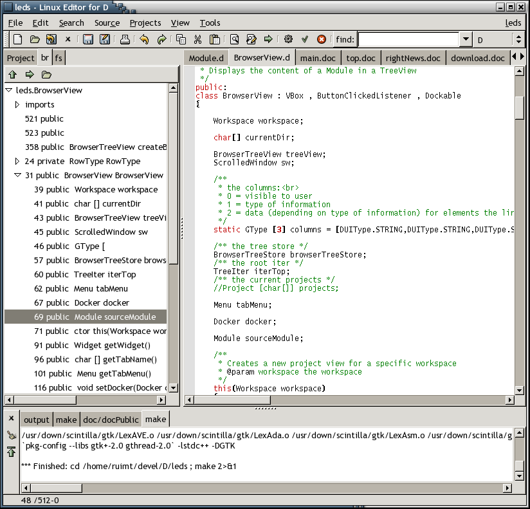Screen dimensions: 530x509
Task: Open the View menu
Action: pyautogui.click(x=180, y=23)
